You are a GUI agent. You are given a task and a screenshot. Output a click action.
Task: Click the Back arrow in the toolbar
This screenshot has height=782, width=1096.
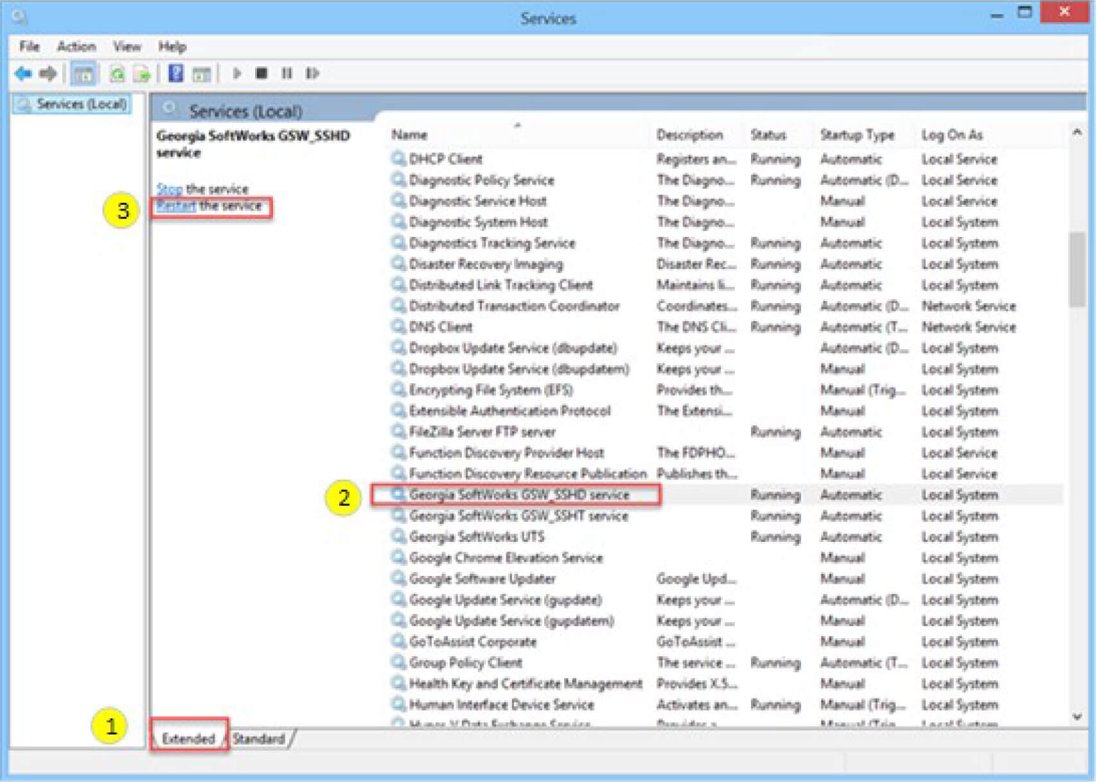click(x=23, y=74)
